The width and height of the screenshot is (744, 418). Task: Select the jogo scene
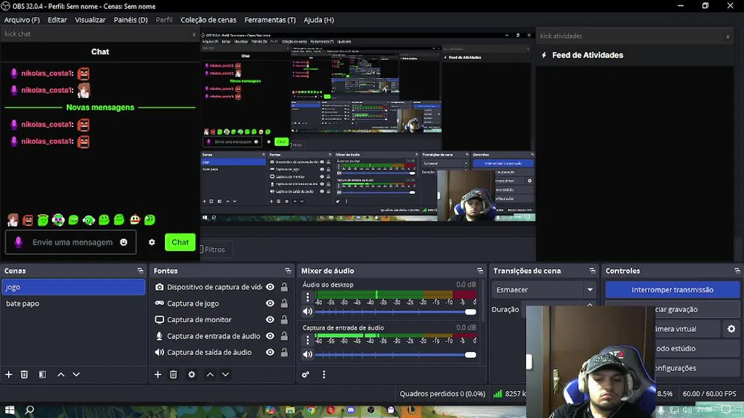tap(73, 287)
